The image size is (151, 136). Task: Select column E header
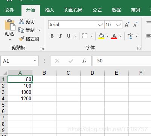[x=116, y=73]
